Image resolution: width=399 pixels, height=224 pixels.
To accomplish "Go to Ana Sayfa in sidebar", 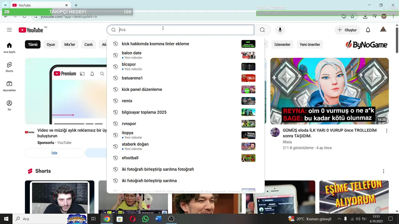I will [x=9, y=48].
